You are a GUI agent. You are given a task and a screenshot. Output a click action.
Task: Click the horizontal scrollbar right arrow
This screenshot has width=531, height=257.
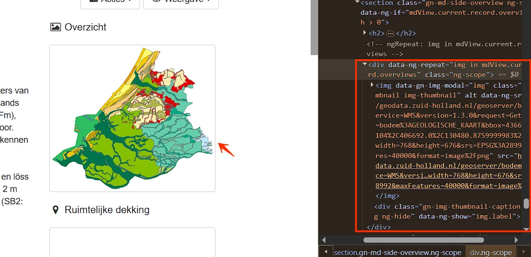click(x=516, y=240)
